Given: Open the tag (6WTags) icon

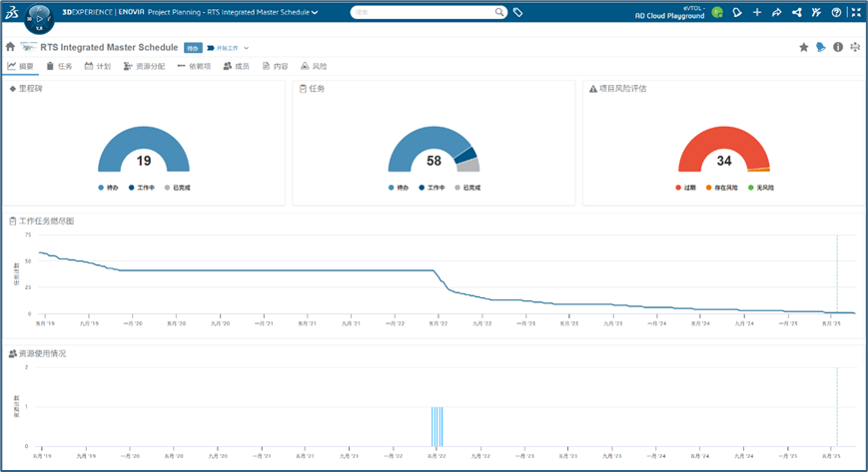Looking at the screenshot, I should click(517, 12).
